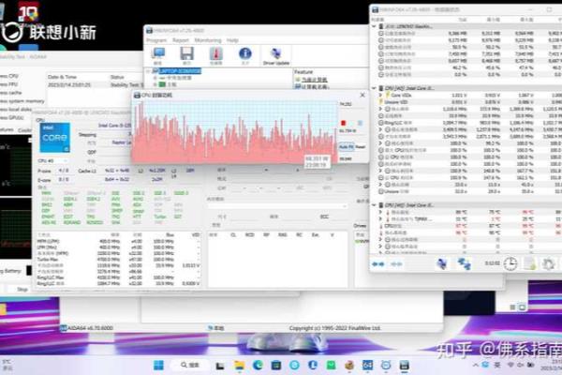The height and width of the screenshot is (375, 562).
Task: Toggle Stress local disks in AIDA64 stability test
Action: pos(16,109)
